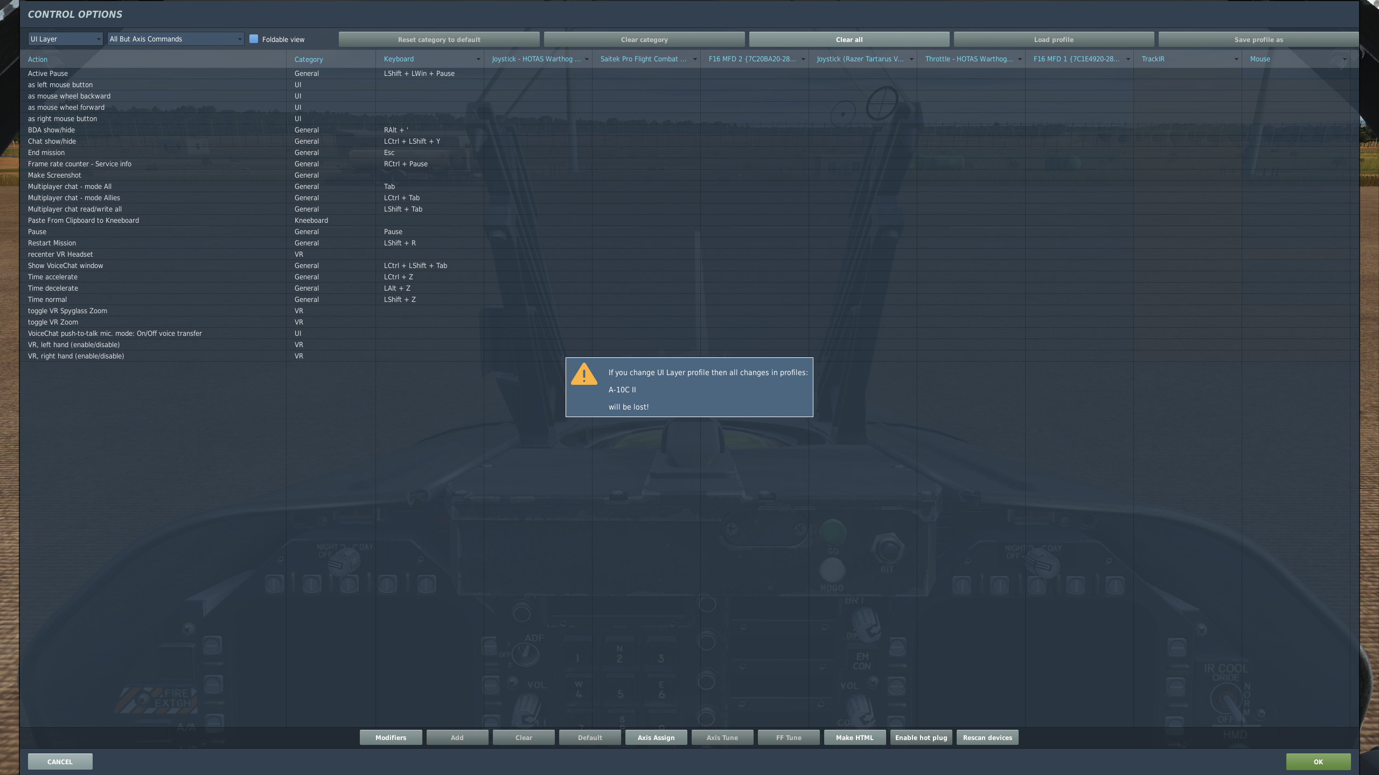Screen dimensions: 1379x775
Task: Click the FF Tune button
Action: tap(789, 737)
